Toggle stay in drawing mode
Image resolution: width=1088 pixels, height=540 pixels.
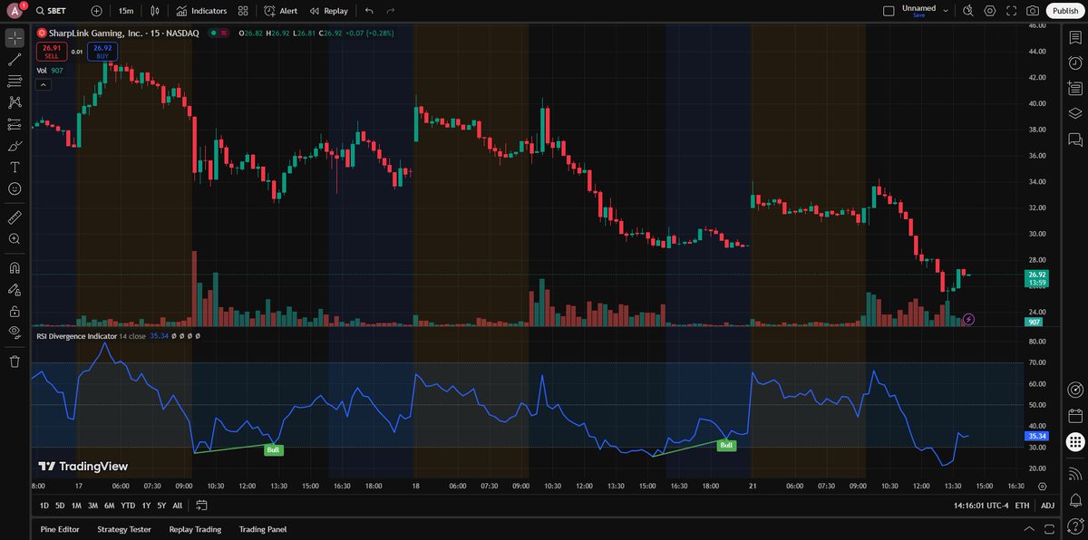(15, 290)
